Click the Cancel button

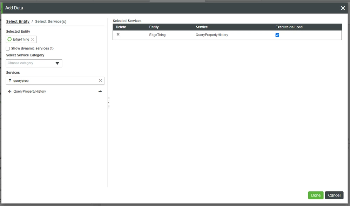pos(334,195)
